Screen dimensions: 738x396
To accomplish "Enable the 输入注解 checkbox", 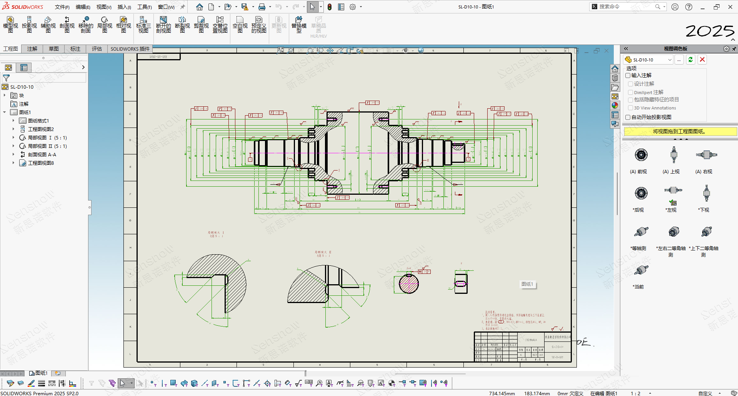I will tap(628, 75).
